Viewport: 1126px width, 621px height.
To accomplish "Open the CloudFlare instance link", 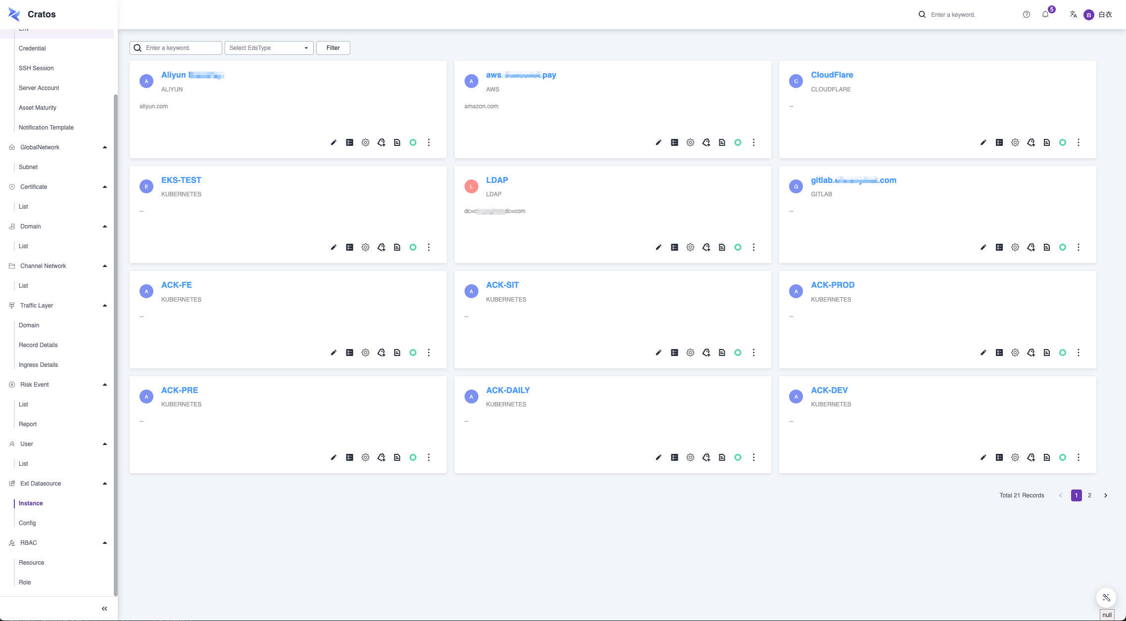I will (832, 75).
